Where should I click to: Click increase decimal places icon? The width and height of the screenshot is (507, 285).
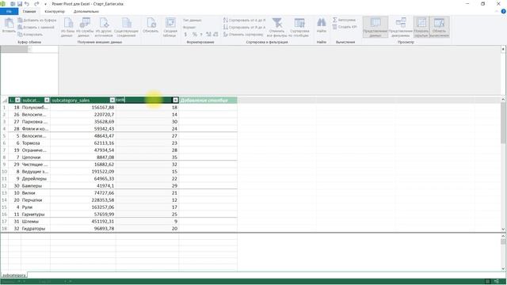pos(208,34)
